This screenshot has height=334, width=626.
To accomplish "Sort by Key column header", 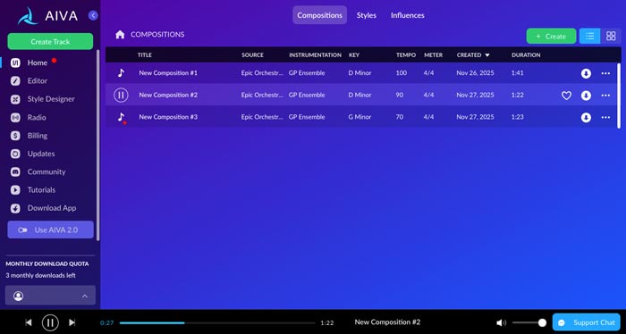I will click(x=354, y=55).
